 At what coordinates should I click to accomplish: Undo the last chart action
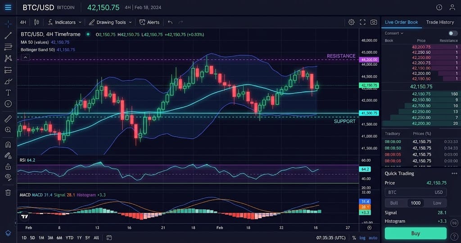pos(170,22)
